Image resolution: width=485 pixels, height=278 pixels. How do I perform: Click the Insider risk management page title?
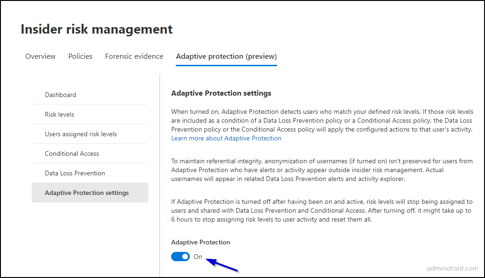point(96,29)
